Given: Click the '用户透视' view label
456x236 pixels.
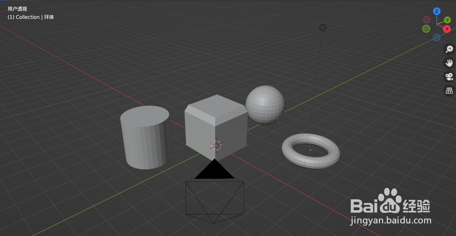Looking at the screenshot, I should [17, 9].
